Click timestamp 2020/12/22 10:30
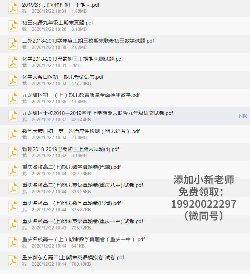 point(49,47)
